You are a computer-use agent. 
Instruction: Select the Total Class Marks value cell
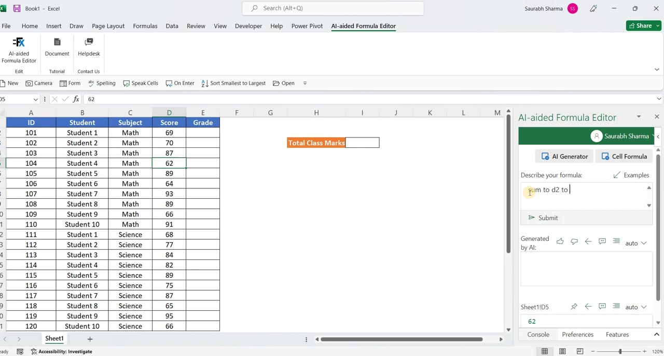(362, 143)
